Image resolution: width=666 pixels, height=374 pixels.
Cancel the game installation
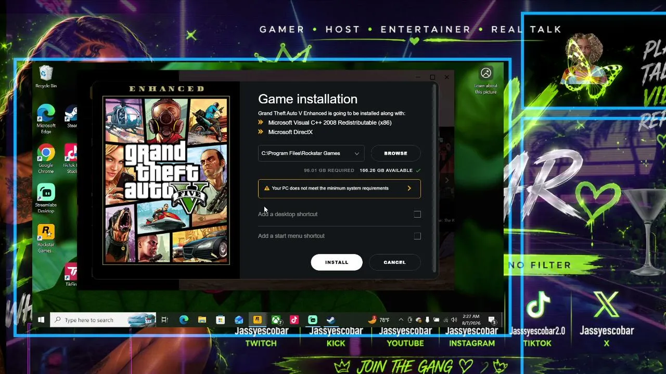click(394, 262)
